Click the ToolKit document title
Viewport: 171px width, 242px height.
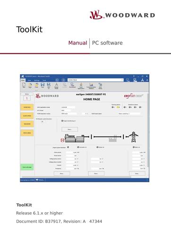pos(29,29)
